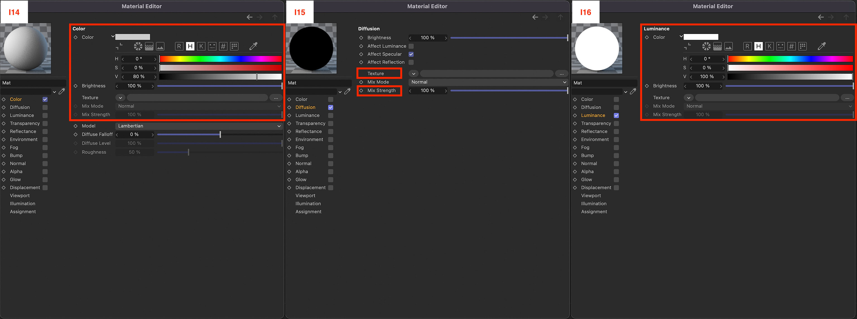Screen dimensions: 857x319
Task: Click the Diffuse Falloff slider
Action: click(220, 134)
